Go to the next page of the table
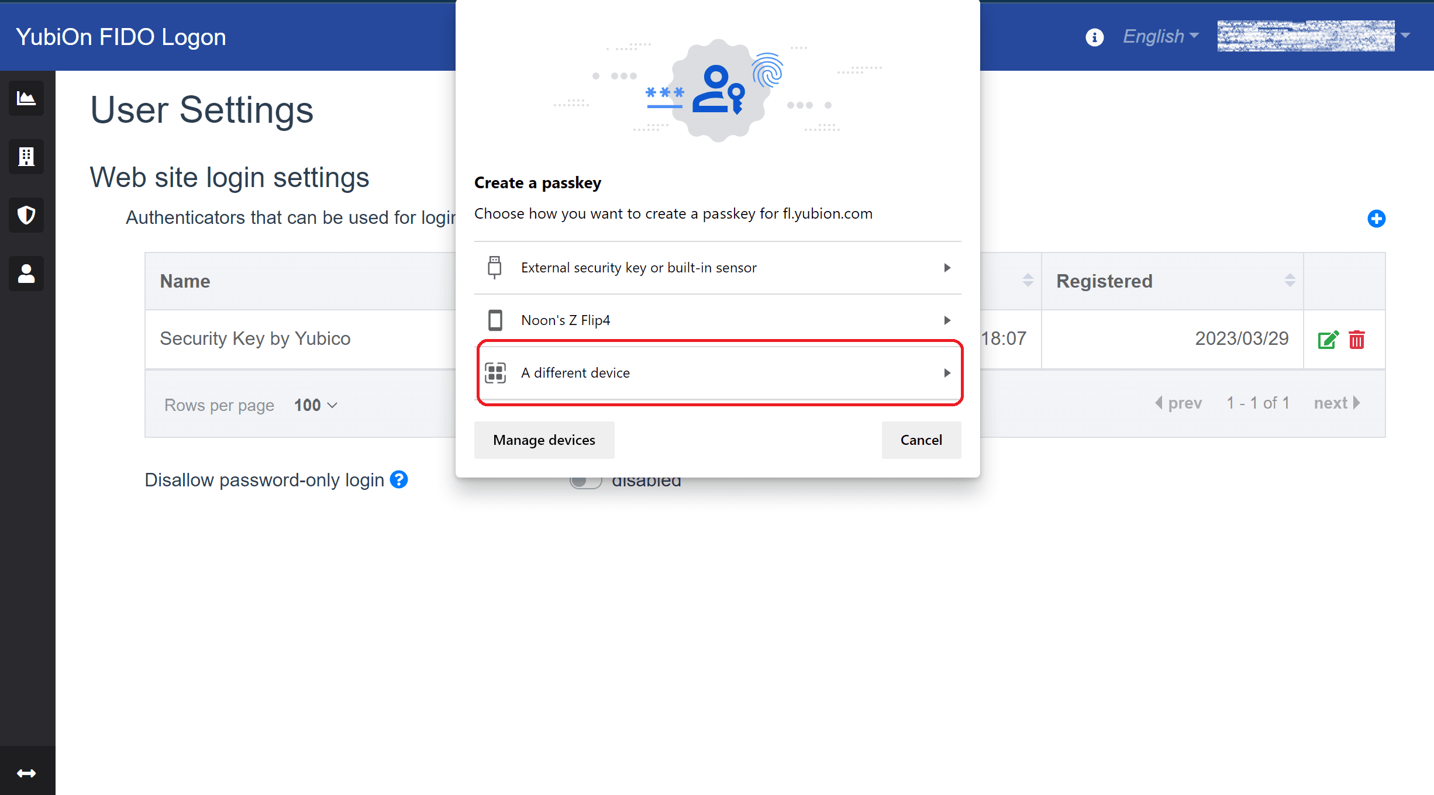 pyautogui.click(x=1337, y=403)
